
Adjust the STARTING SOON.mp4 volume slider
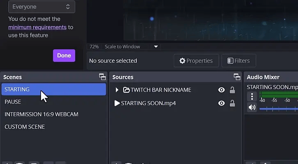coord(278,109)
